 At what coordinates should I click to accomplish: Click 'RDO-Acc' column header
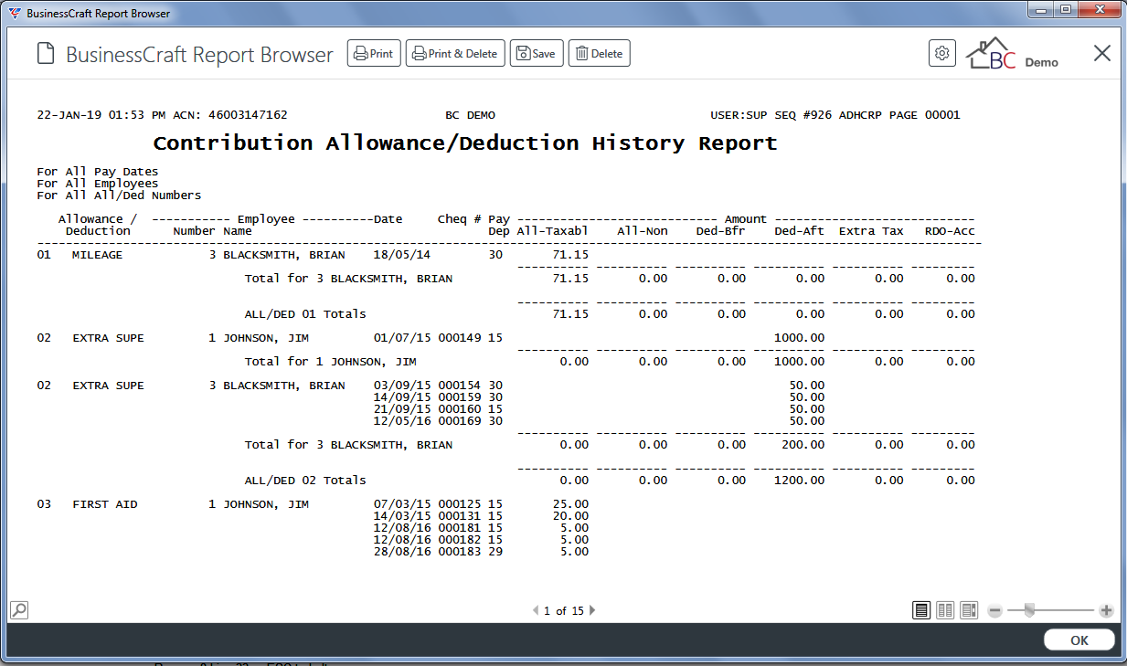click(950, 231)
